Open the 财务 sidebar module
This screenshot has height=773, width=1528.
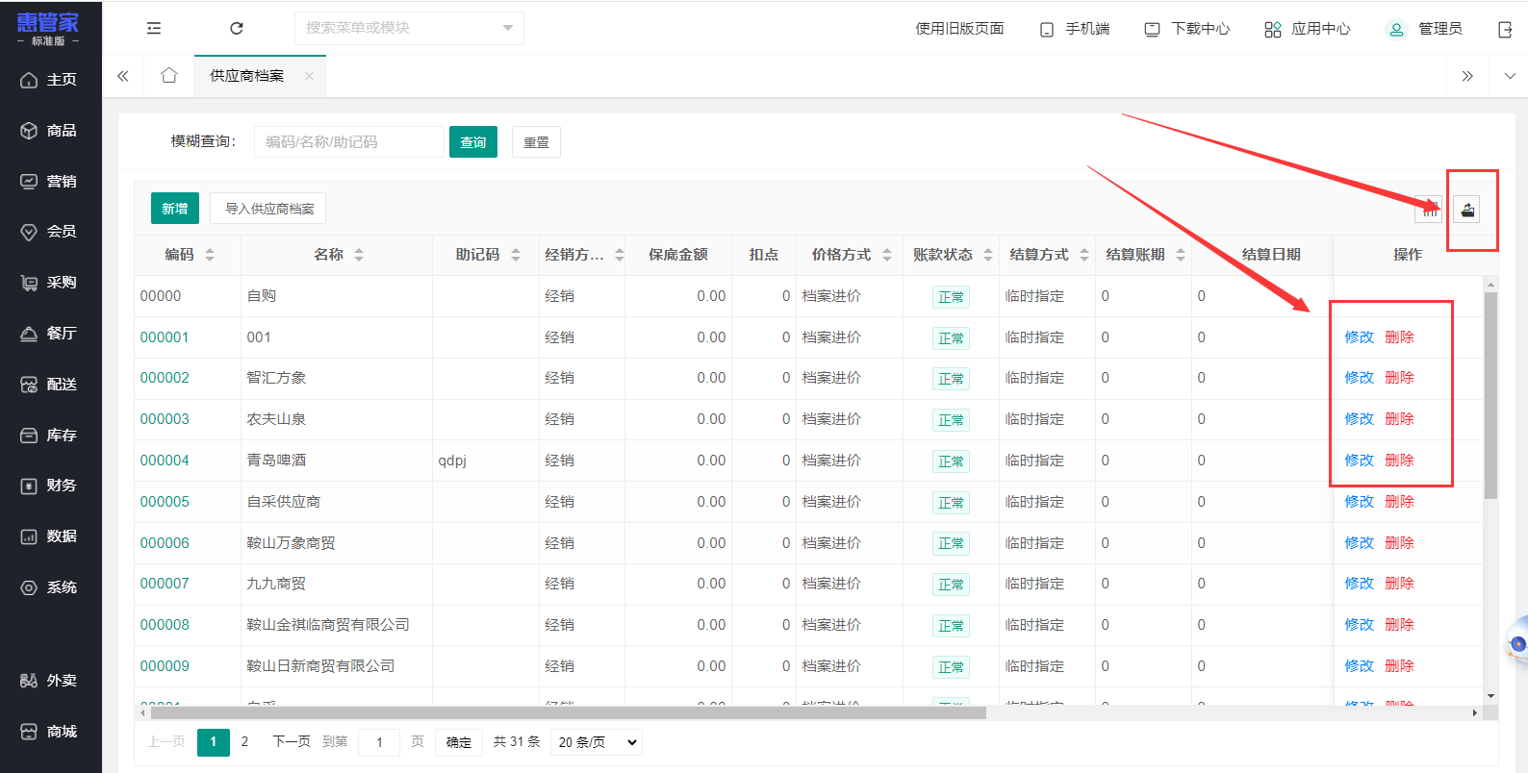50,486
